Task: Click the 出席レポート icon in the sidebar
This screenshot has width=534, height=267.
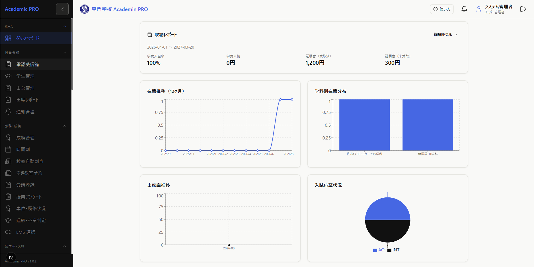Action: pyautogui.click(x=8, y=100)
